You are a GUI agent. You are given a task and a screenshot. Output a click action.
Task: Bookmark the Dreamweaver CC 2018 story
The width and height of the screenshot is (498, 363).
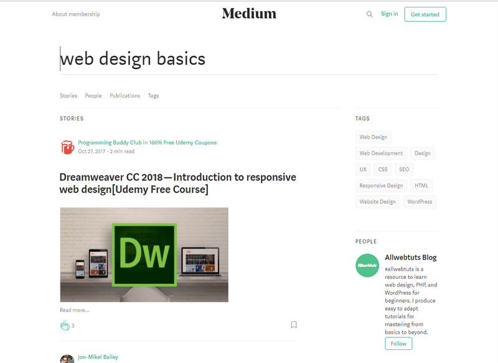[x=294, y=325]
